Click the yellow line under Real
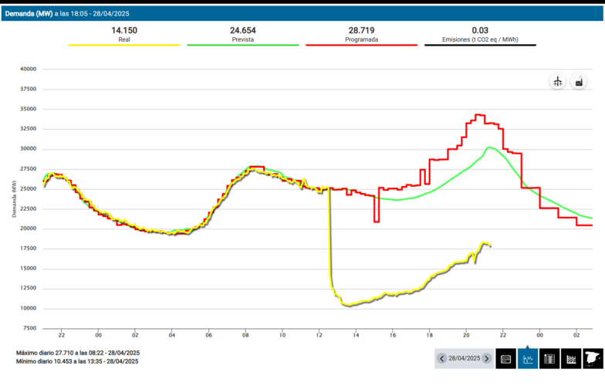Screen dimensions: 605x386 pyautogui.click(x=124, y=46)
